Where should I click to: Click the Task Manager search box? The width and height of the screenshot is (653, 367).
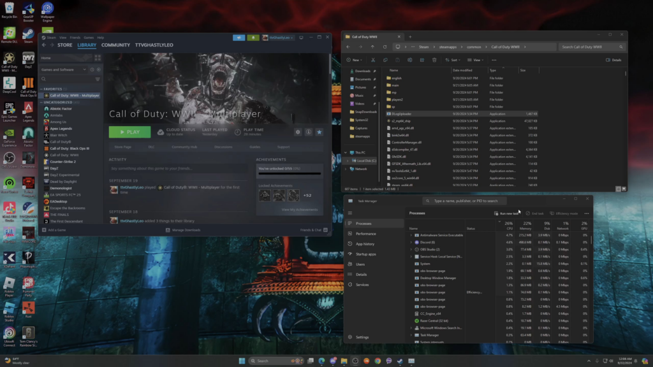(x=464, y=201)
